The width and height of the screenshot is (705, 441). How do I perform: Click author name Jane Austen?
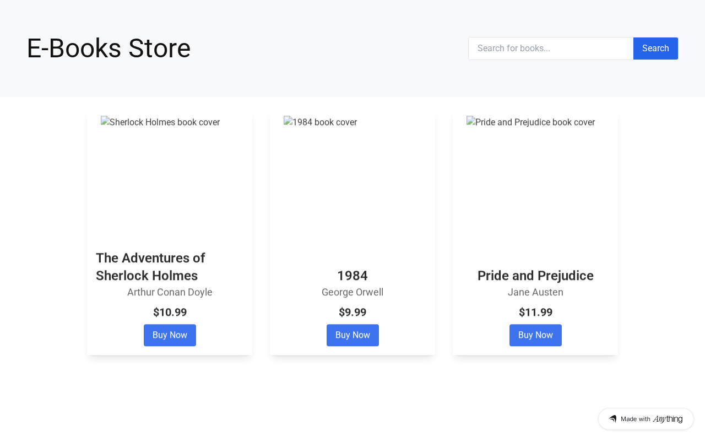[535, 292]
